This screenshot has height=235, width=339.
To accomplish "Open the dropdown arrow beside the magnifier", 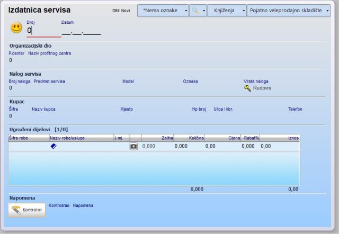I will click(x=204, y=11).
